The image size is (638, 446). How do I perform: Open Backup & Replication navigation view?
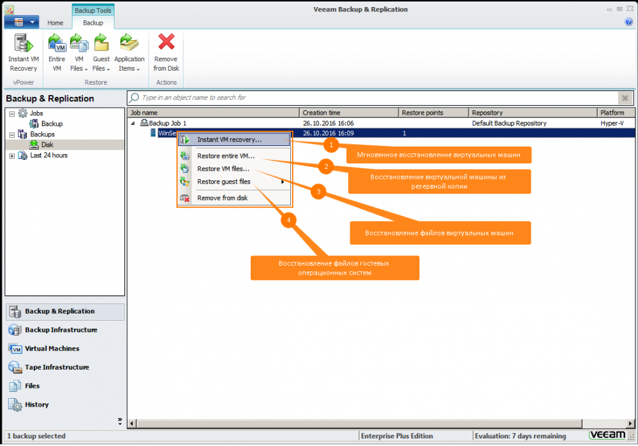click(x=64, y=312)
